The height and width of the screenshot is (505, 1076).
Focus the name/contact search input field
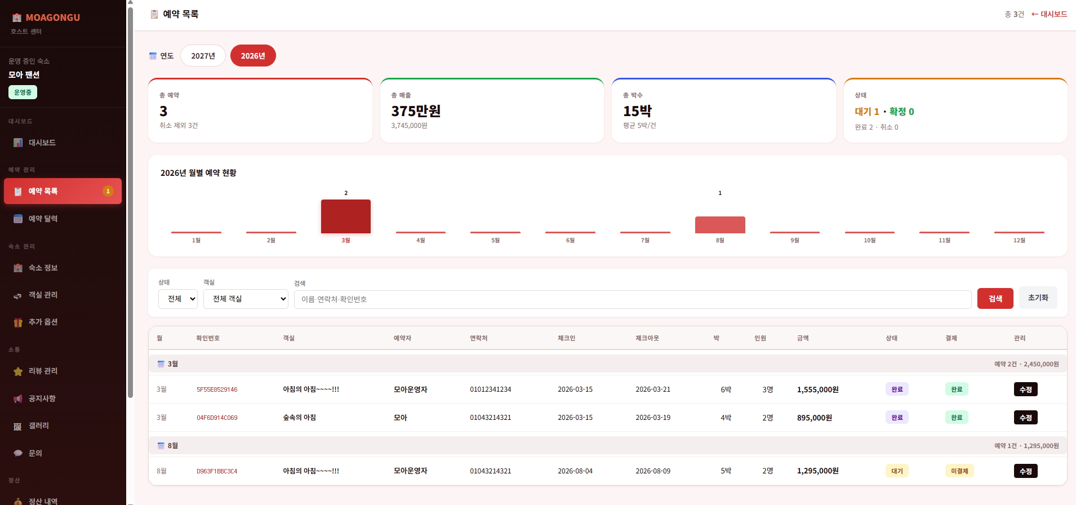pos(632,299)
